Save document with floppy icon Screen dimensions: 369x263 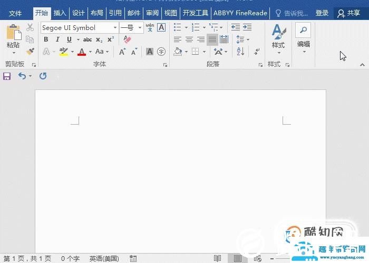pyautogui.click(x=7, y=76)
